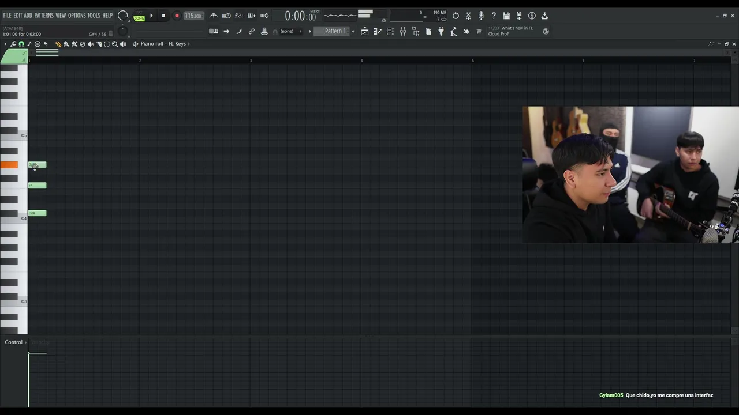Click the microphone one-click recording icon
Viewport: 739px width, 415px height.
[x=481, y=16]
